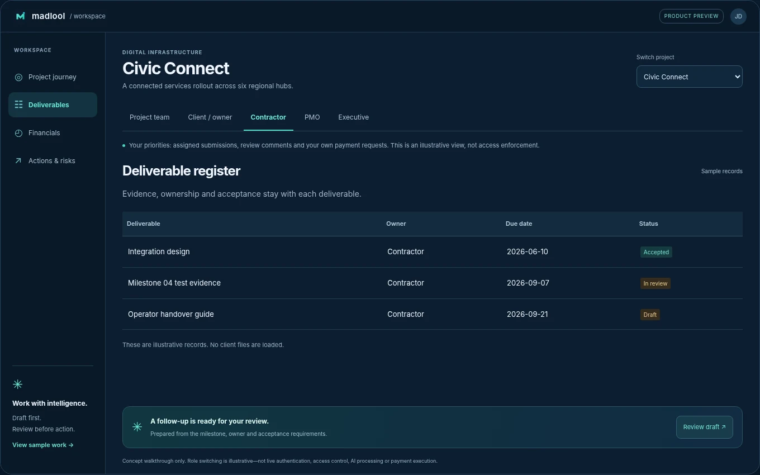Click the Deliverable register heading
The height and width of the screenshot is (475, 760).
[x=181, y=171]
